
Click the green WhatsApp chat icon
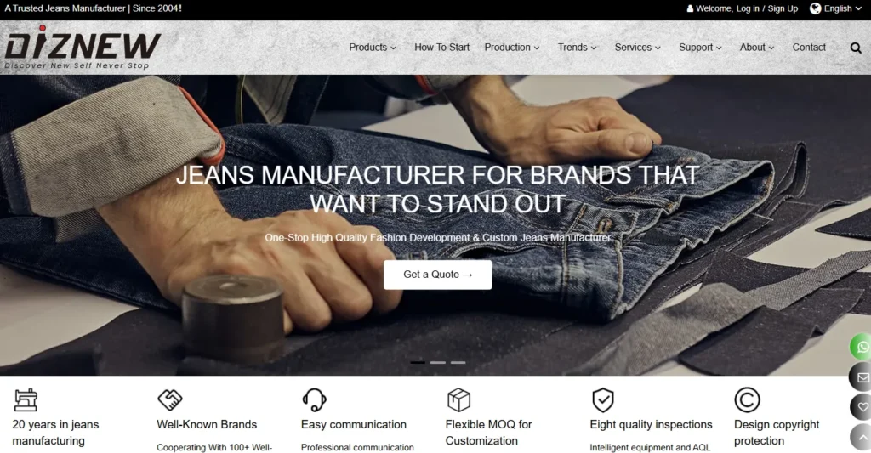[861, 347]
